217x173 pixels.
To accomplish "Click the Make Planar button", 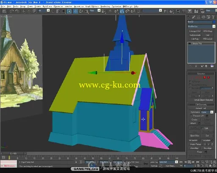I will 196,144.
